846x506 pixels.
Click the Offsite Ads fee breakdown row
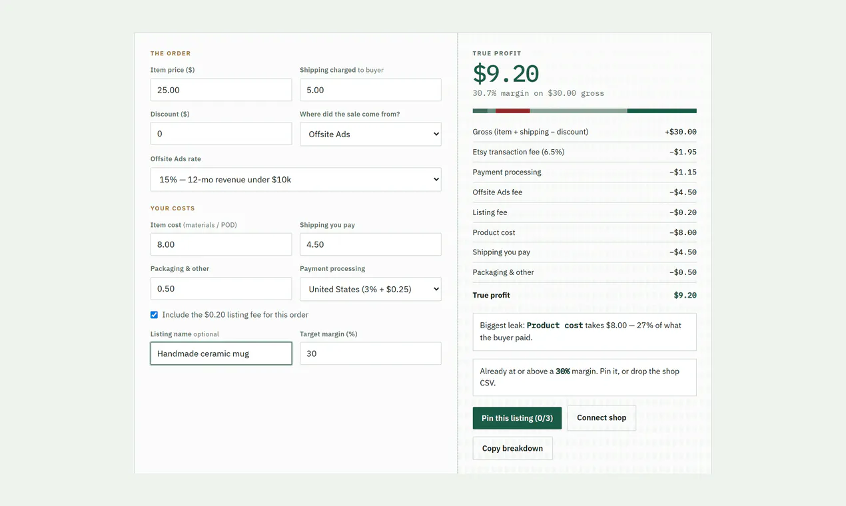tap(584, 192)
